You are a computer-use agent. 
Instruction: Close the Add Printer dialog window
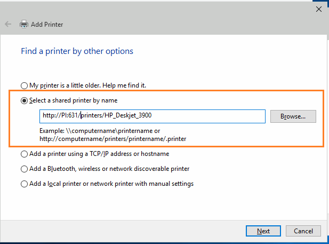319,9
